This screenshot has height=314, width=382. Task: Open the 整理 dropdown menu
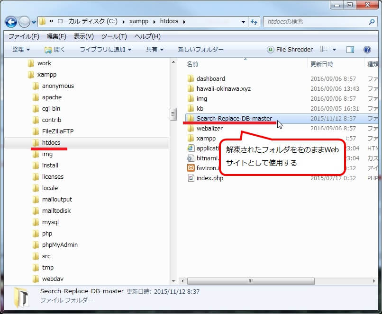tap(21, 50)
